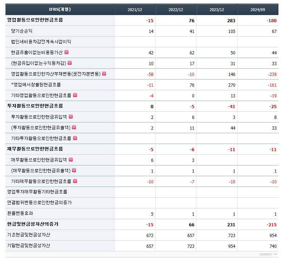The image size is (282, 260).
Task: Expand (투자활동으로인한현금유출액) plus icon
Action: [74, 127]
